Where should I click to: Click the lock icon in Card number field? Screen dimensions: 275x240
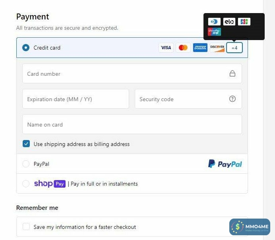pyautogui.click(x=232, y=73)
